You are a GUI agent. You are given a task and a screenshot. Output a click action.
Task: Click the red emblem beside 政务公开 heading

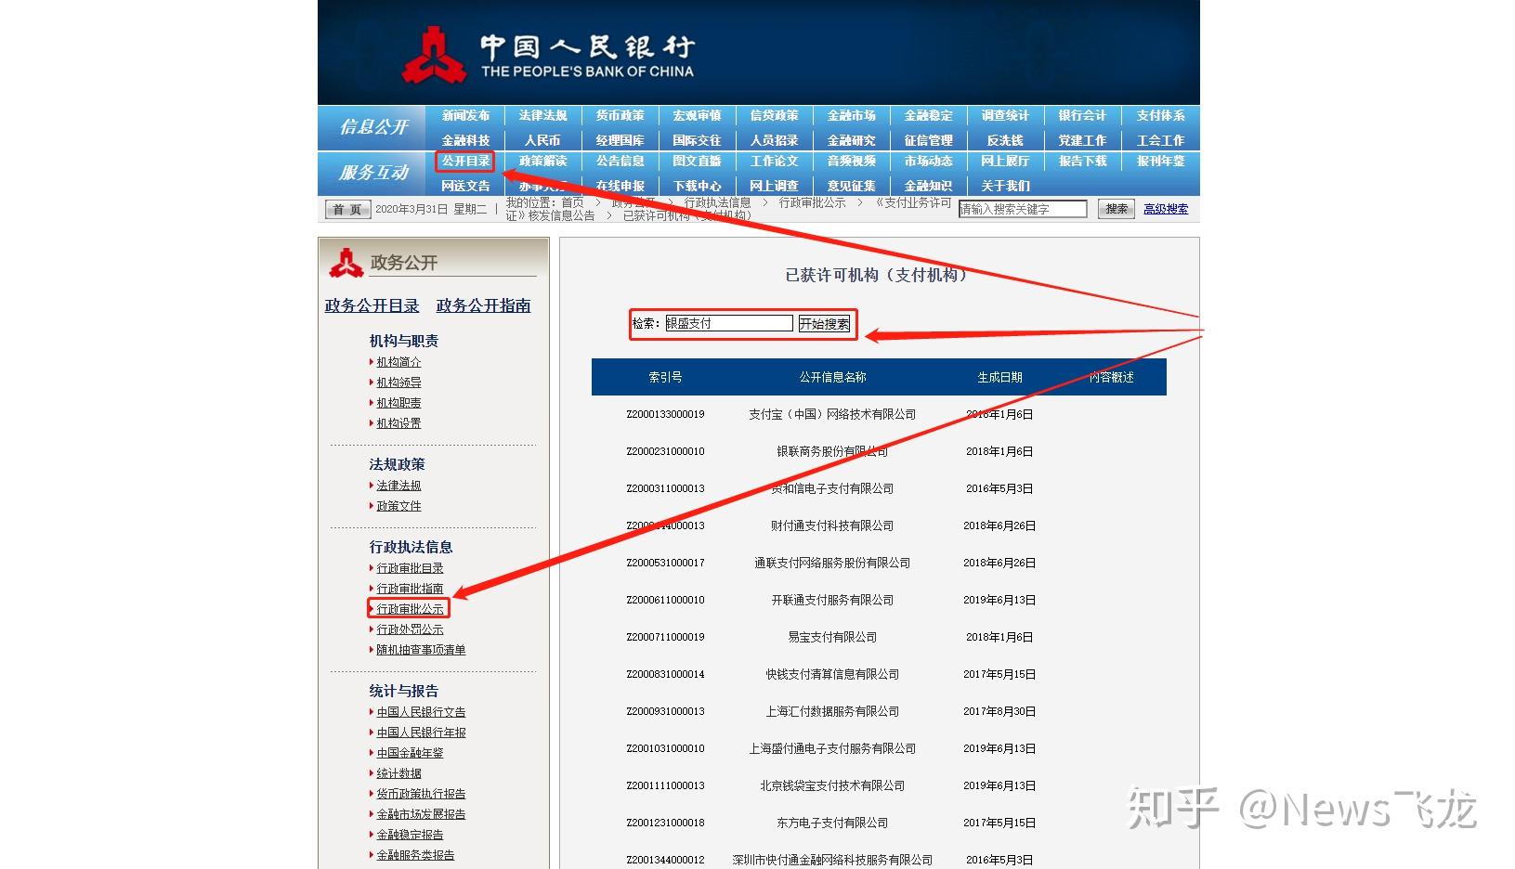(x=346, y=263)
